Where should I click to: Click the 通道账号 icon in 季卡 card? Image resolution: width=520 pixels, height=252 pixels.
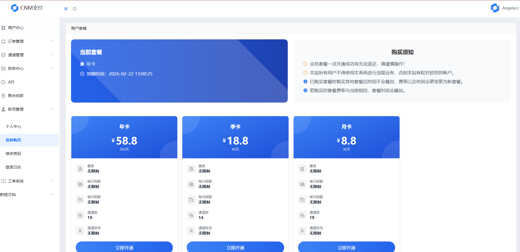(x=191, y=231)
